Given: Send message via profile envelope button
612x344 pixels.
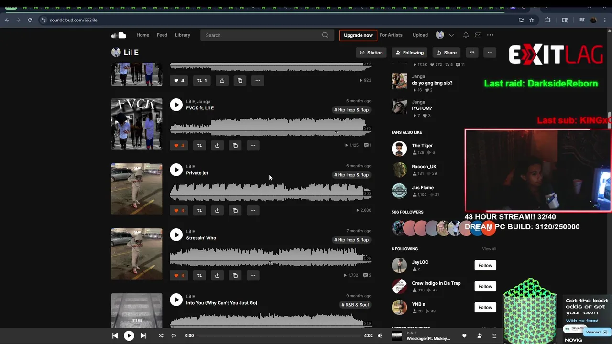Looking at the screenshot, I should 472,53.
